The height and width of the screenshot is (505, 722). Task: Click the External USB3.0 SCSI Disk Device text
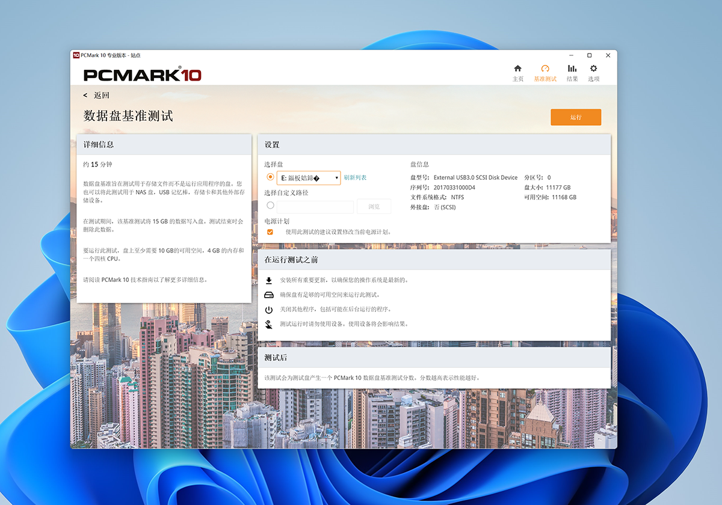[475, 178]
